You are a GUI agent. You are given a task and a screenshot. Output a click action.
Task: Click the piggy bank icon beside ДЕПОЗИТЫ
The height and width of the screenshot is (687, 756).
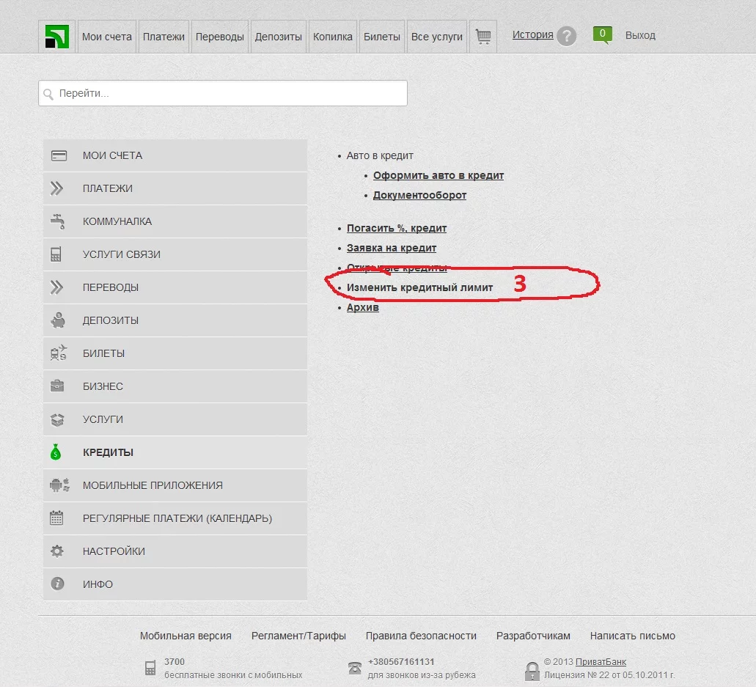[x=58, y=320]
